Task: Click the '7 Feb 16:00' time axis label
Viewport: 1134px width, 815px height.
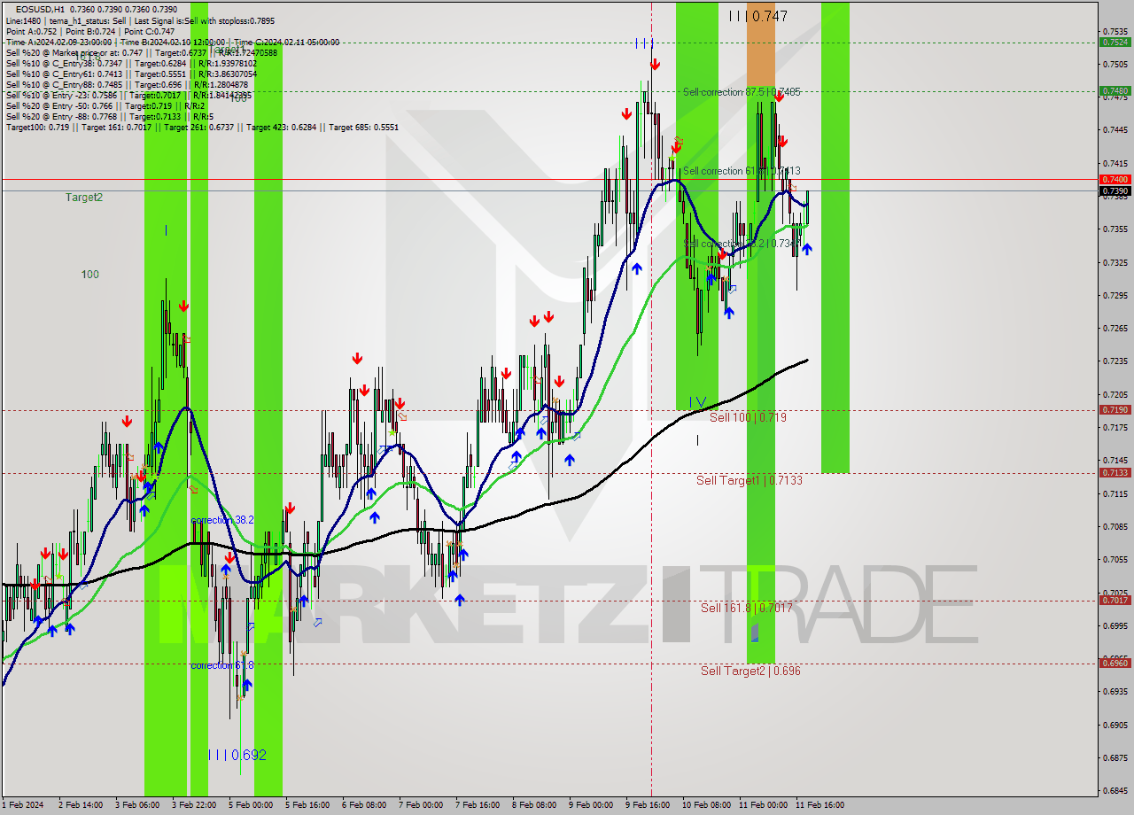Action: point(477,805)
